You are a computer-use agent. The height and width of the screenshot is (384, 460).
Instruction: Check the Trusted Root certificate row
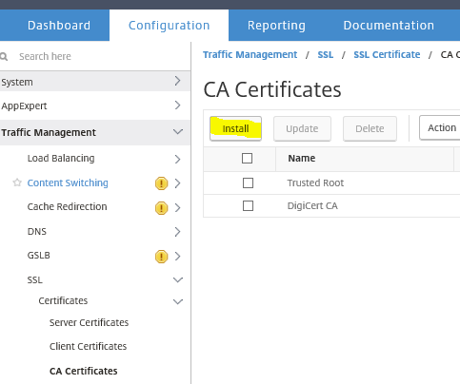pos(248,182)
